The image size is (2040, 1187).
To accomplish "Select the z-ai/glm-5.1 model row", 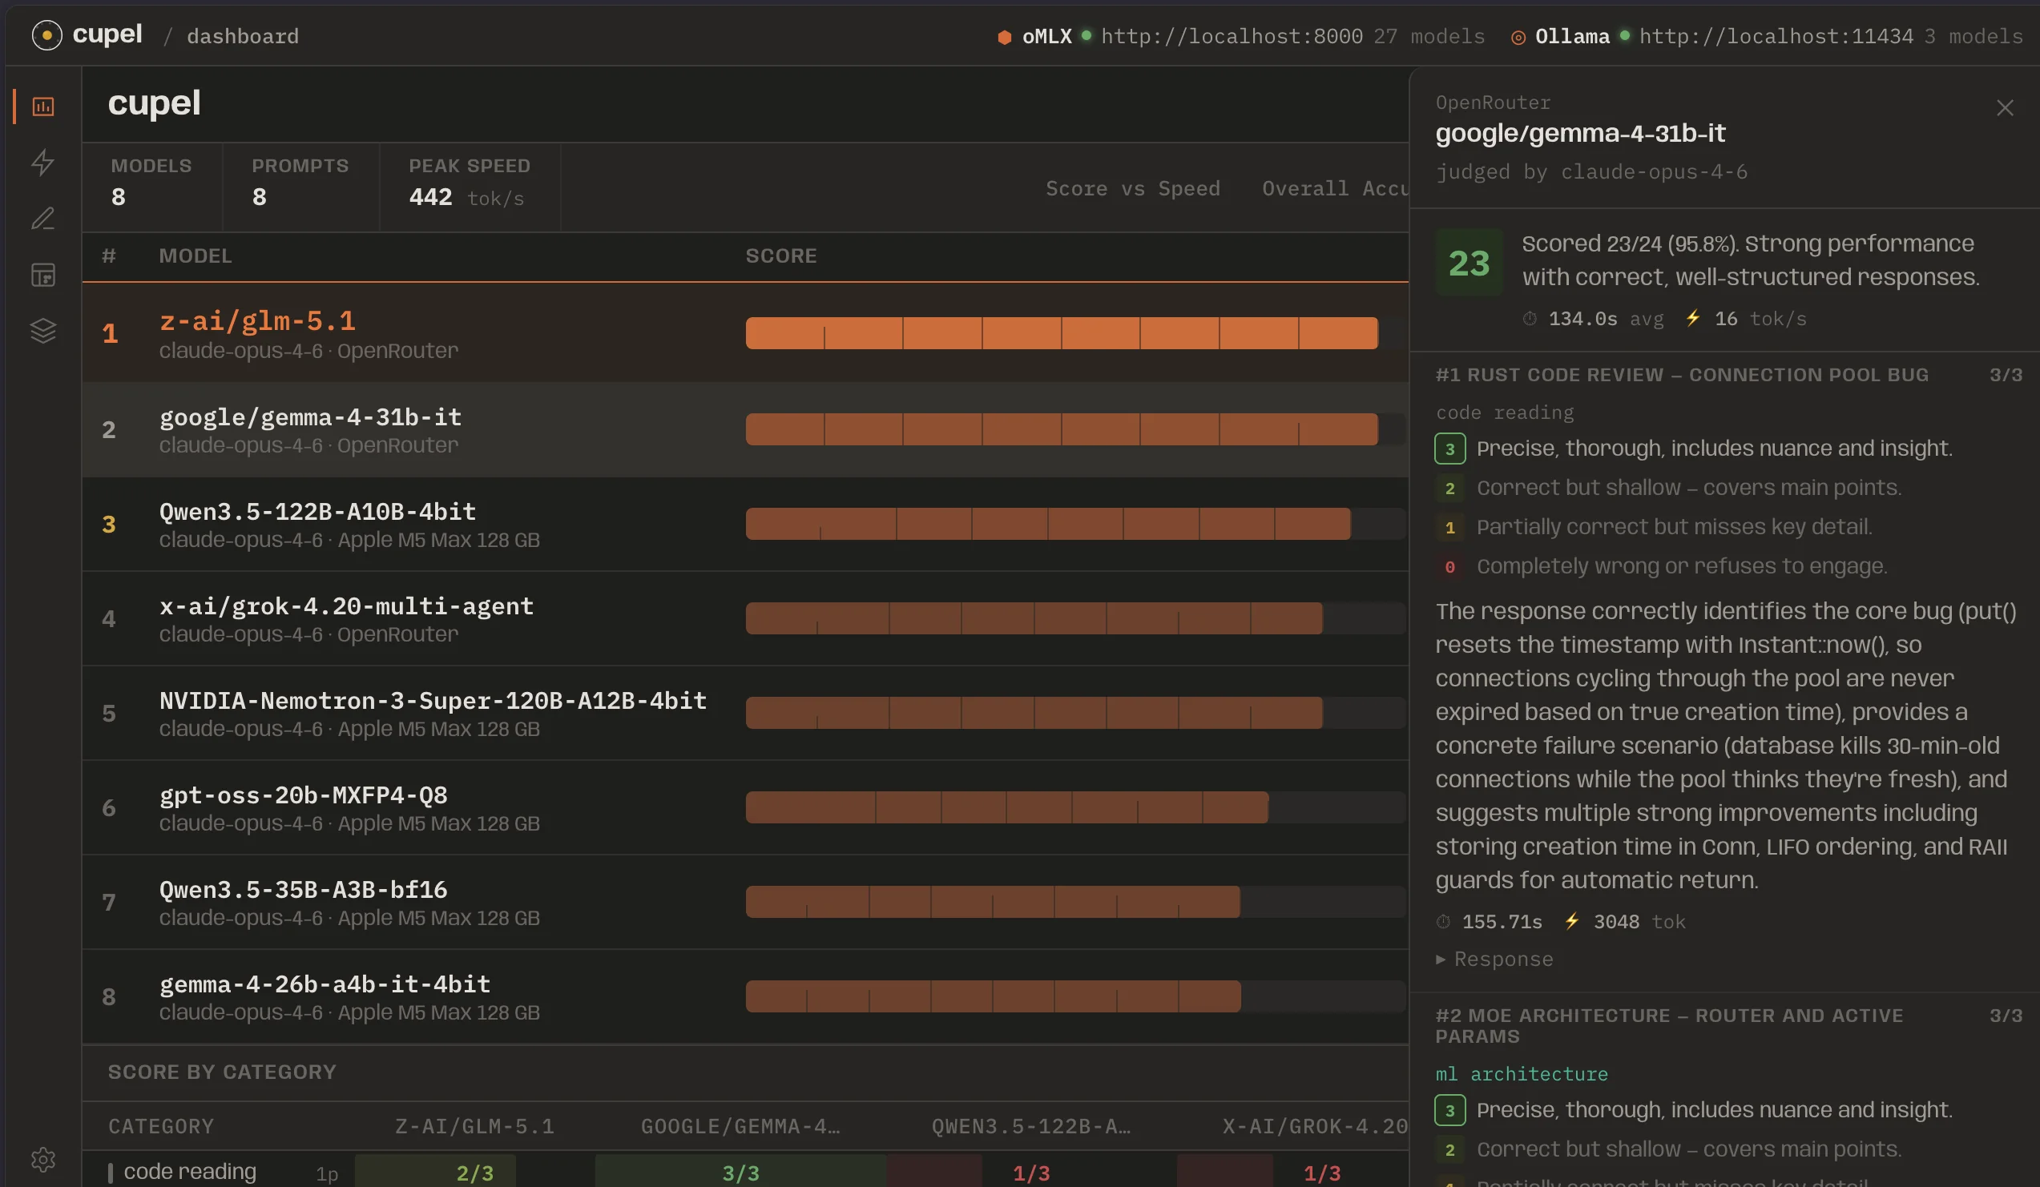I will pos(405,333).
